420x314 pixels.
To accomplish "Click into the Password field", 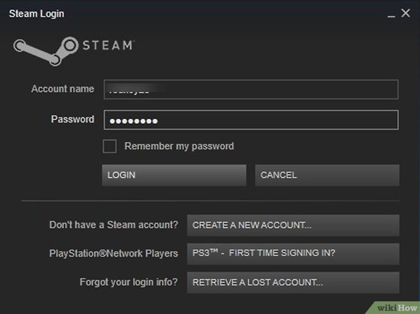I will tap(251, 120).
